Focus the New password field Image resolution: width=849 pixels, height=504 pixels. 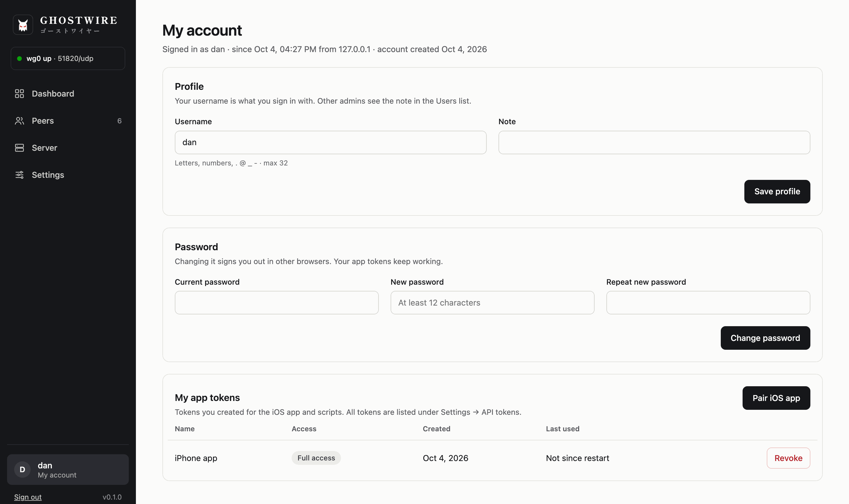[492, 303]
